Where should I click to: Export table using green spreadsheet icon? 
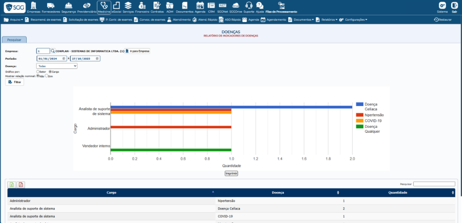pyautogui.click(x=12, y=184)
